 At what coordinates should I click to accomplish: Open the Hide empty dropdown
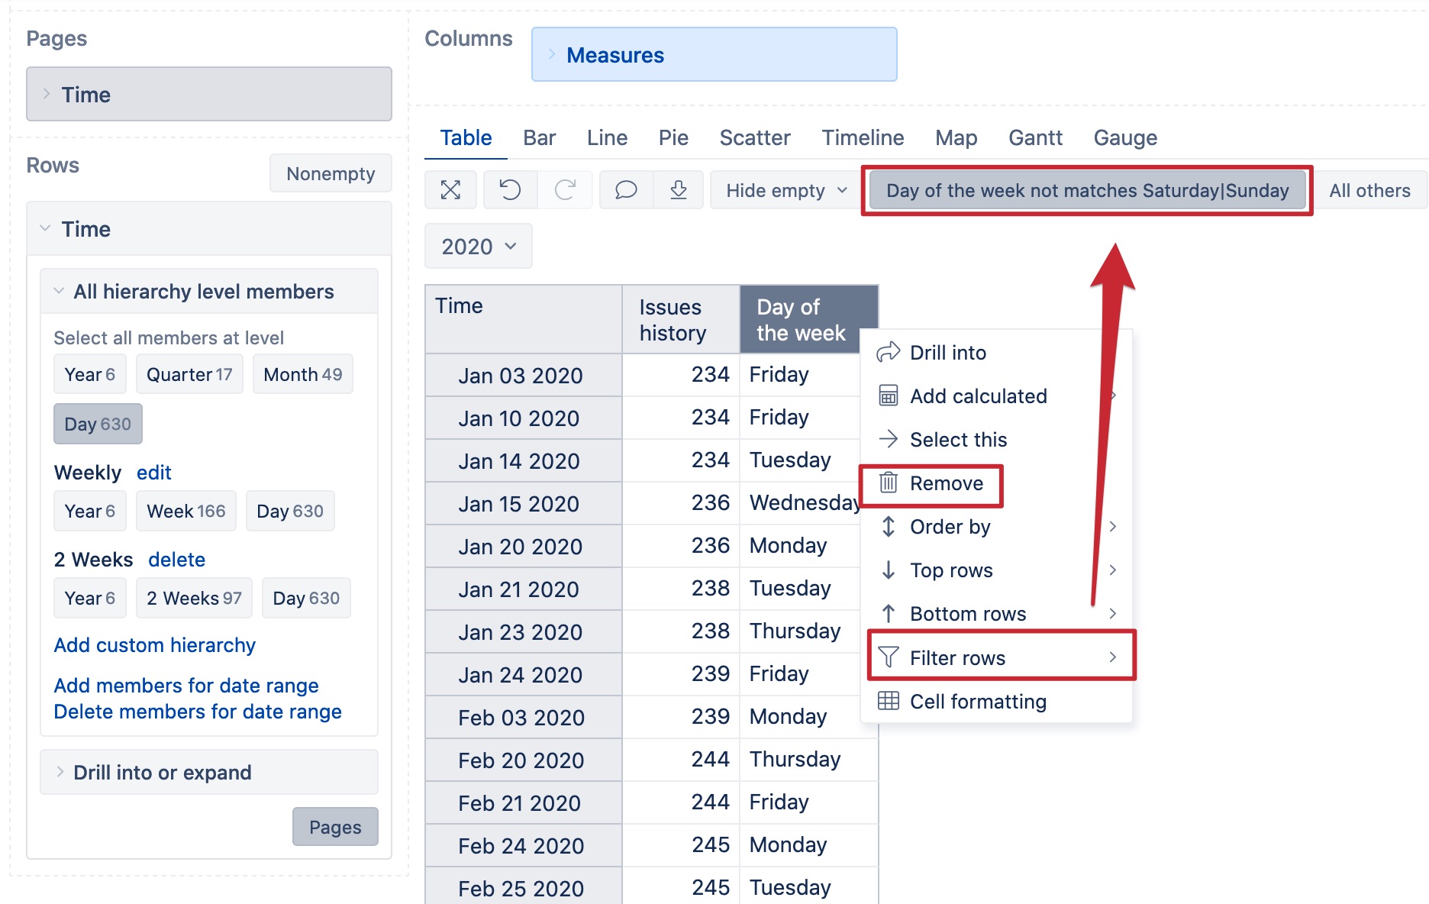point(786,190)
